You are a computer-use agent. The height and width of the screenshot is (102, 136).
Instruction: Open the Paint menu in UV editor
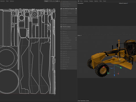(x=7, y=1)
